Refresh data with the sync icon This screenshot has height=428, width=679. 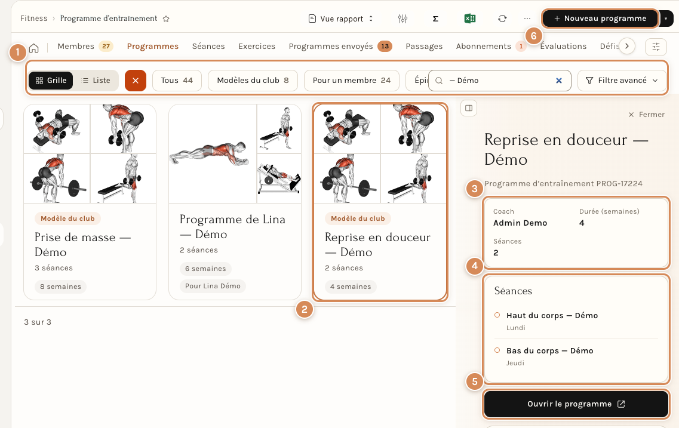(502, 19)
